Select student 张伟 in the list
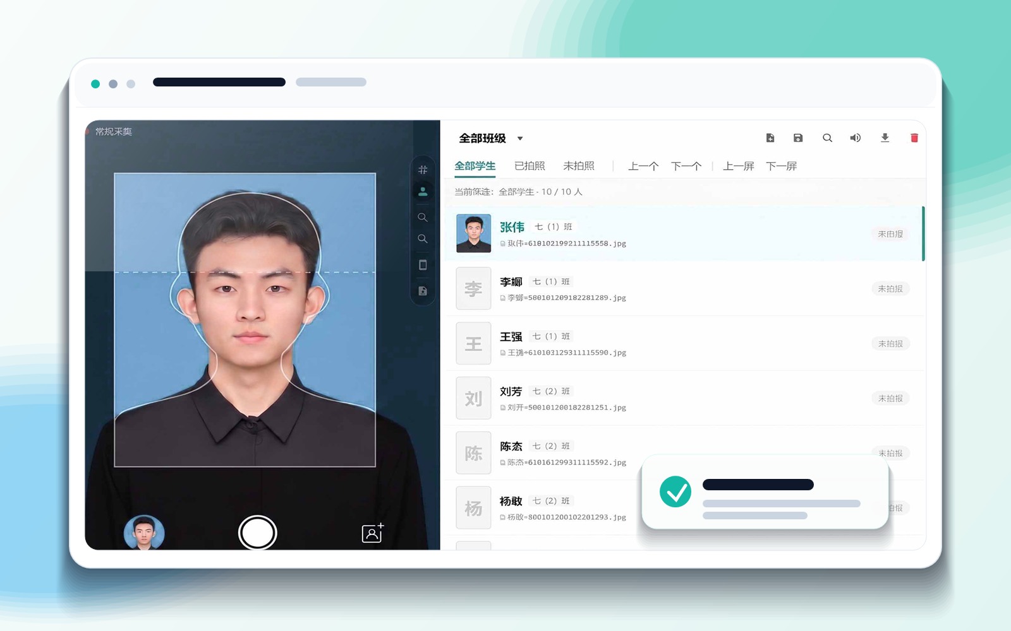 (684, 233)
